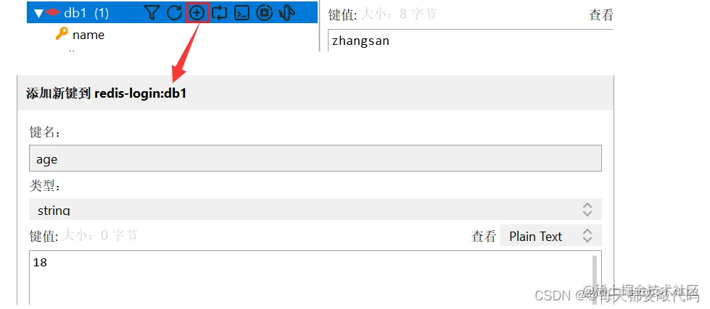Select the db1 database row

tap(172, 12)
